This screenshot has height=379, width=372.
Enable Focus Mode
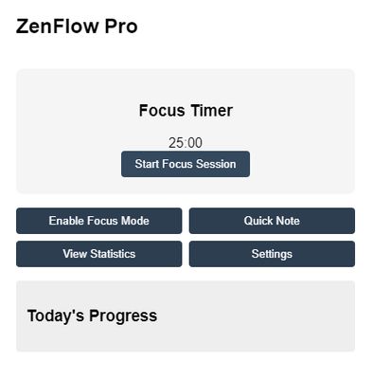tap(99, 221)
